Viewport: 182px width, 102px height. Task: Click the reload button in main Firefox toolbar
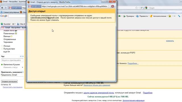(x=142, y=8)
